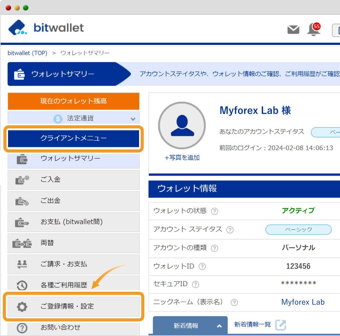
Task: Open the mail envelope icon
Action: point(293,30)
